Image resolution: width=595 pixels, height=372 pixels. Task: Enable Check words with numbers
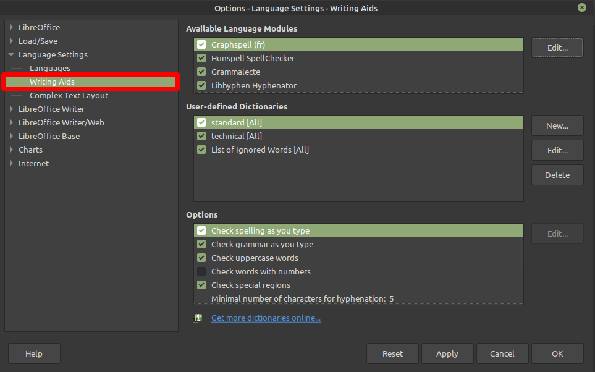coord(201,272)
